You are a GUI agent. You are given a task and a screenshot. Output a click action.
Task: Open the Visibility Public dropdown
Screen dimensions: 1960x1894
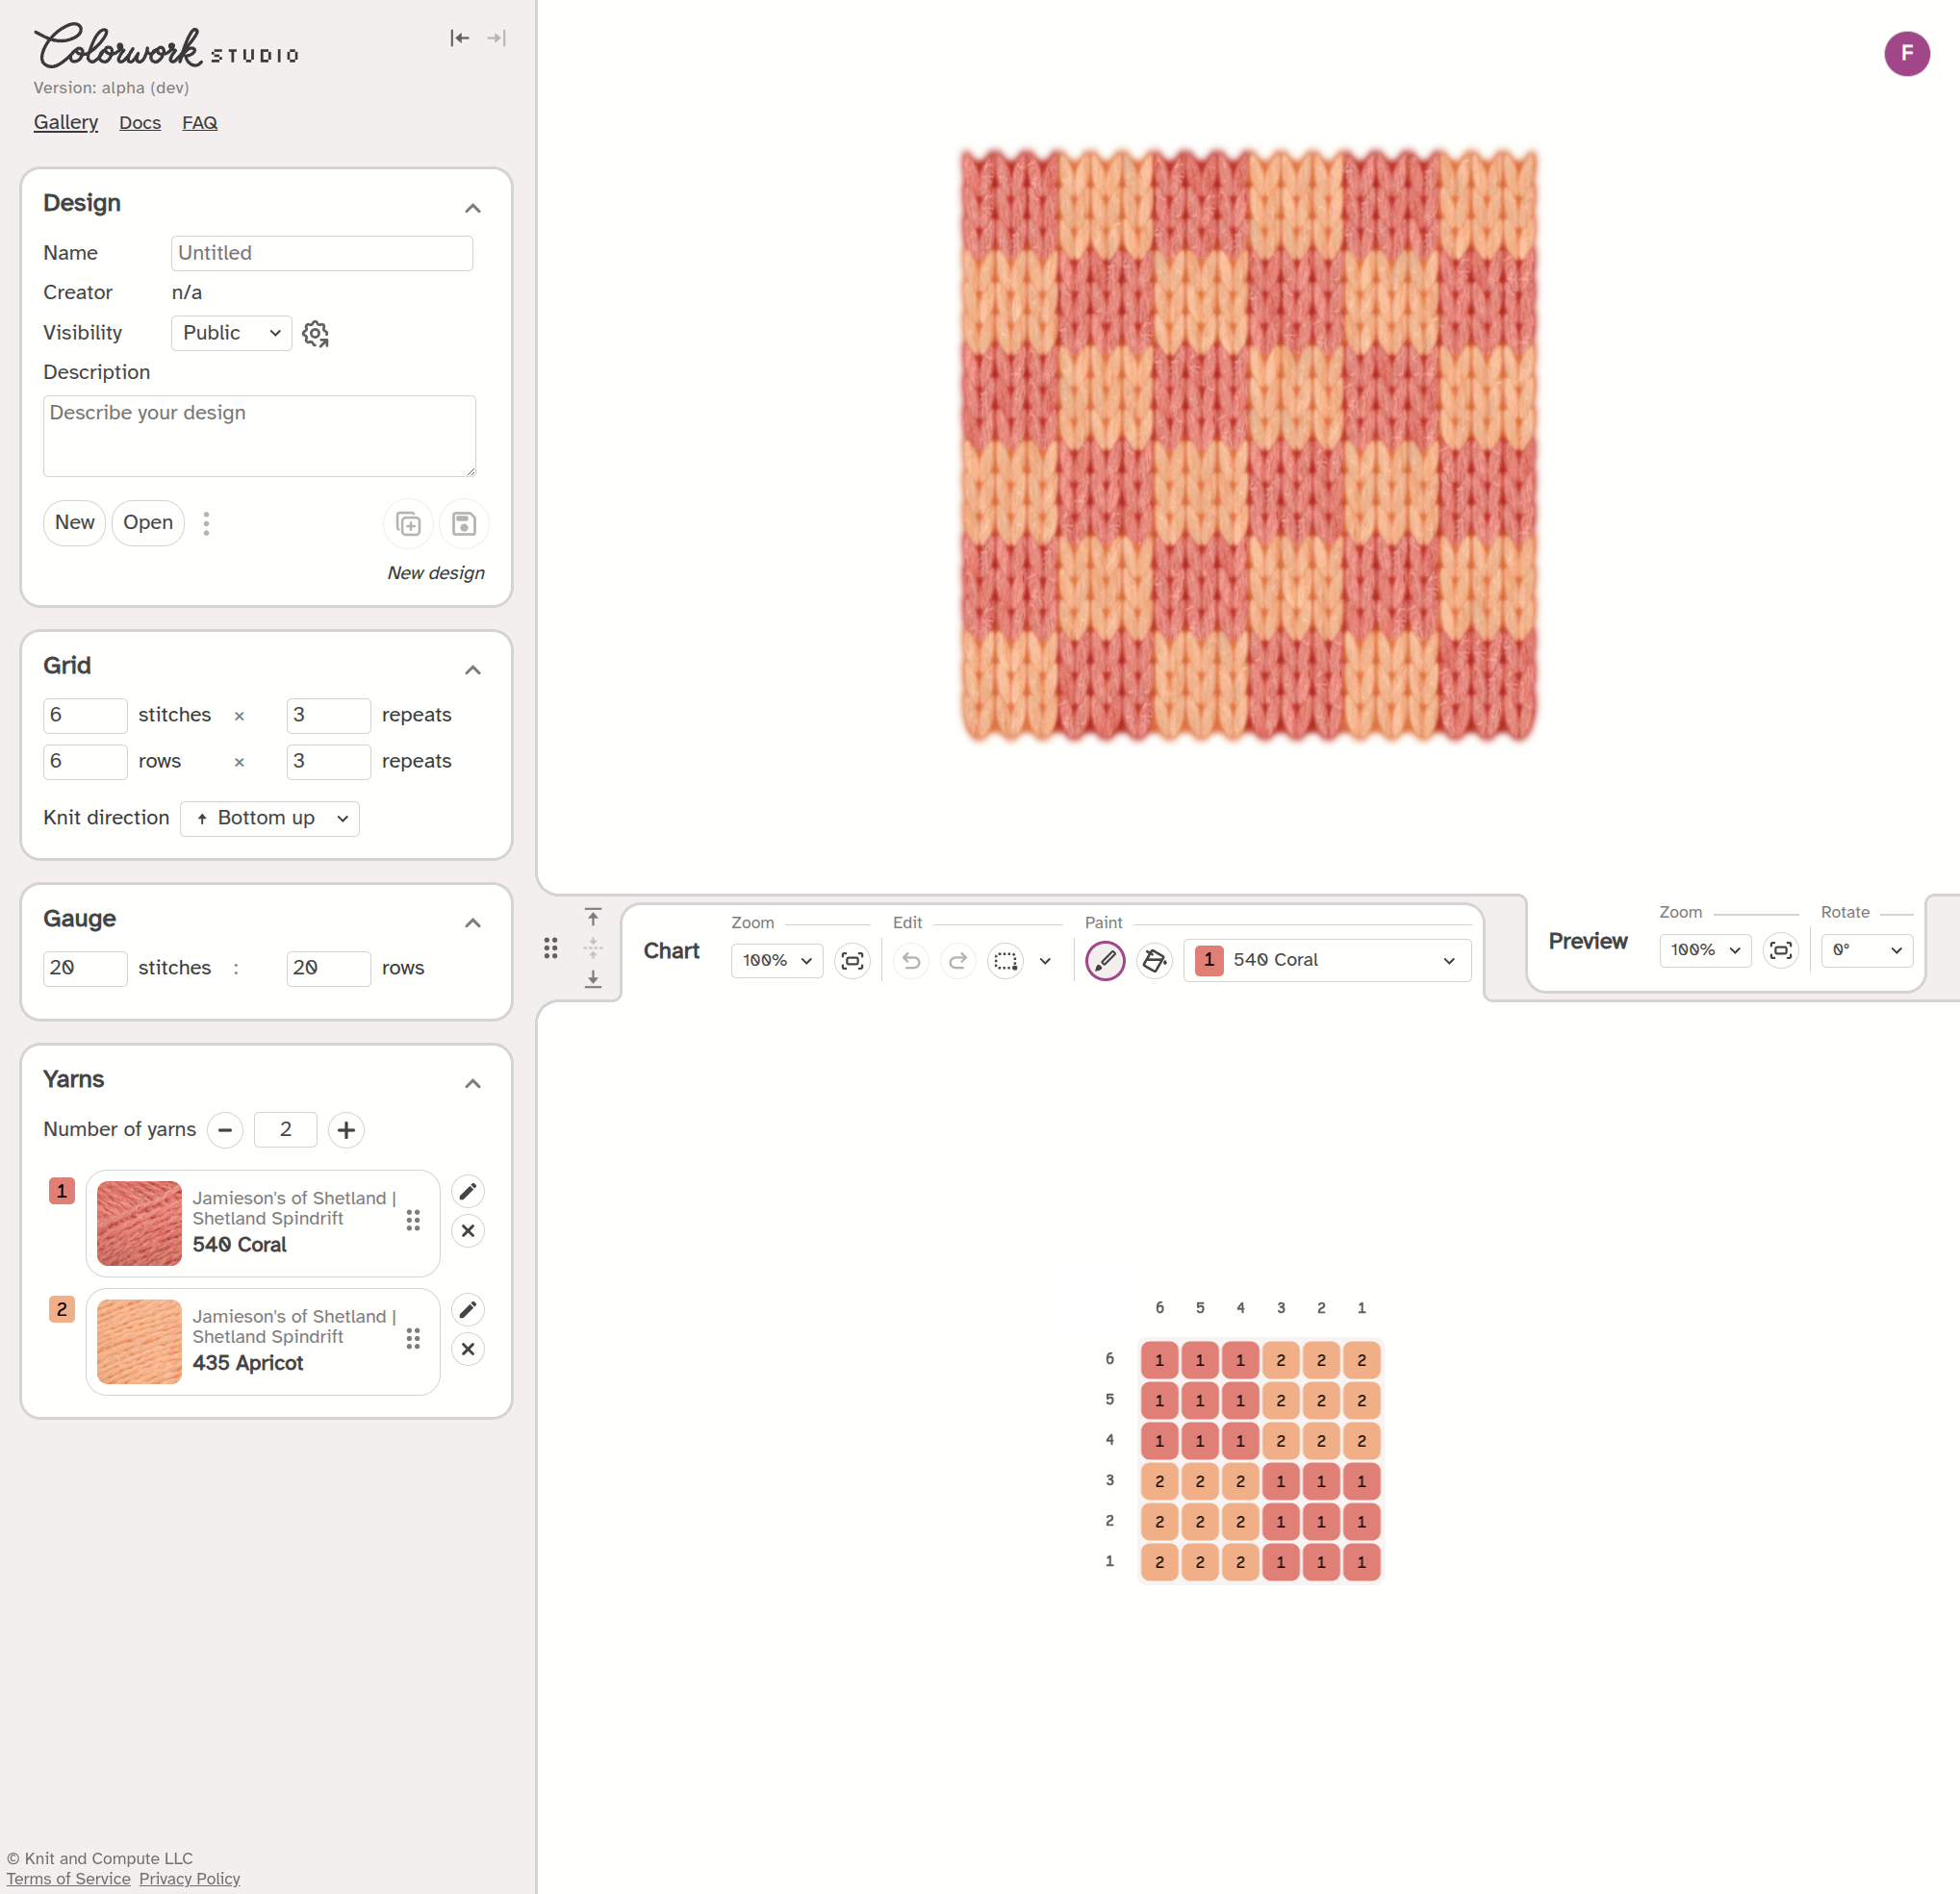point(231,334)
